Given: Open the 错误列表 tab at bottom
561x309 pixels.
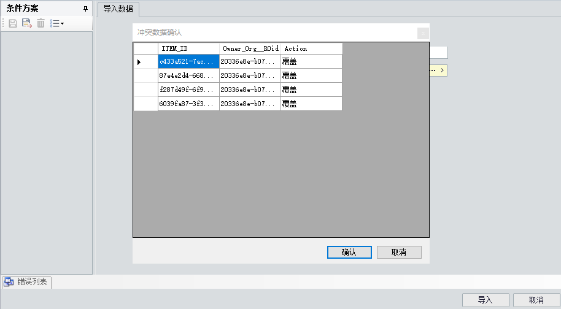Looking at the screenshot, I should [x=27, y=282].
